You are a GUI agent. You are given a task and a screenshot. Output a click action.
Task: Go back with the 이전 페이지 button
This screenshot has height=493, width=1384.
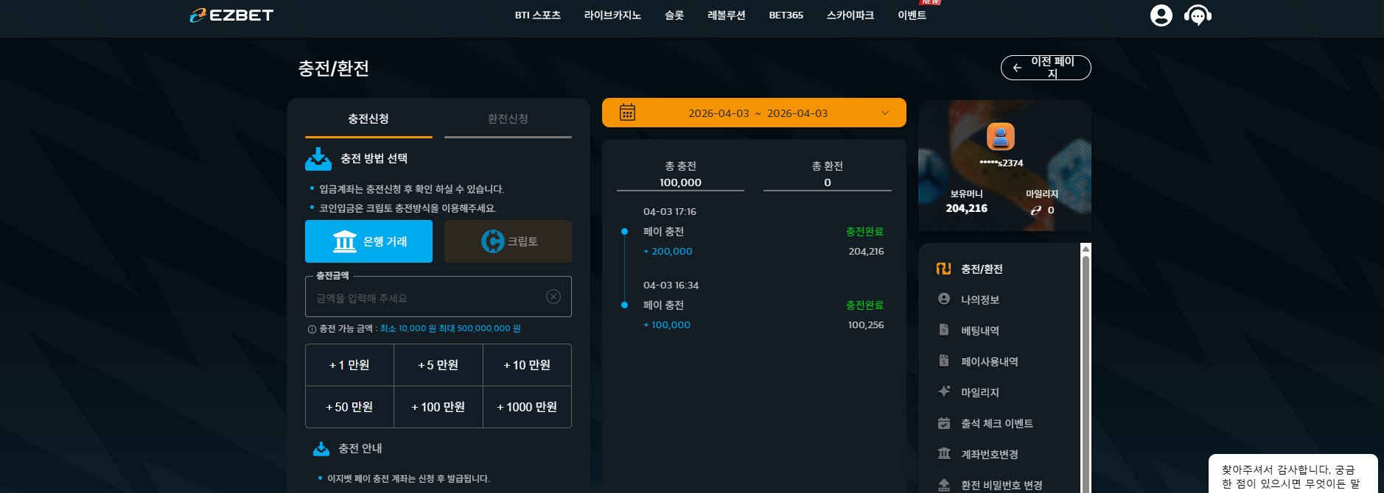pyautogui.click(x=1046, y=68)
